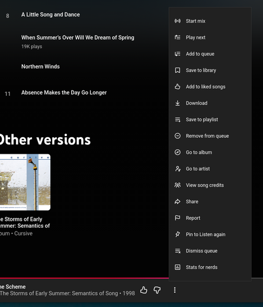
Task: Play When Summer's Over Will We Dream of Spring
Action: coord(78,38)
